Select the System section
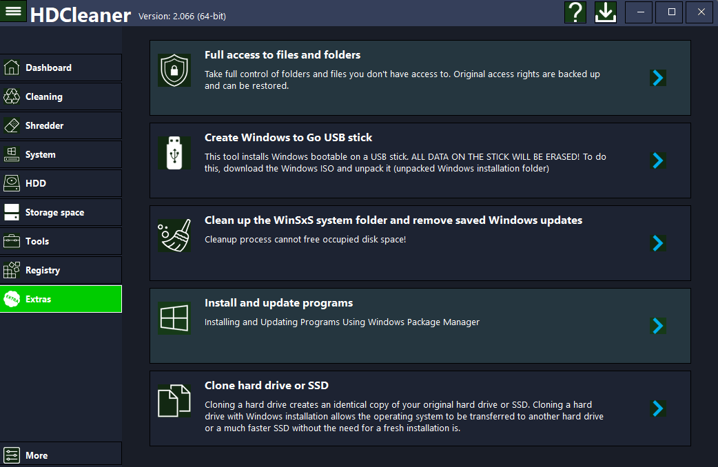Image resolution: width=718 pixels, height=467 pixels. click(61, 154)
